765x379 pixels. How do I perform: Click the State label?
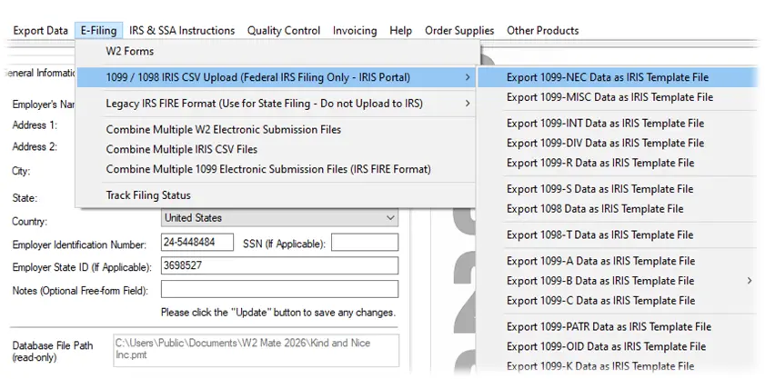point(25,198)
